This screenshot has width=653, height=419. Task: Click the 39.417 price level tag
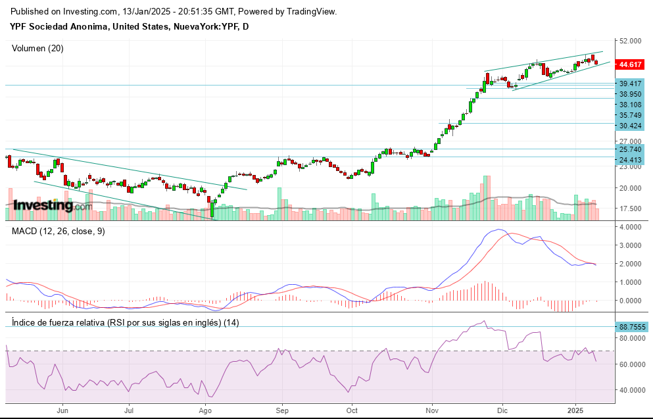point(630,84)
